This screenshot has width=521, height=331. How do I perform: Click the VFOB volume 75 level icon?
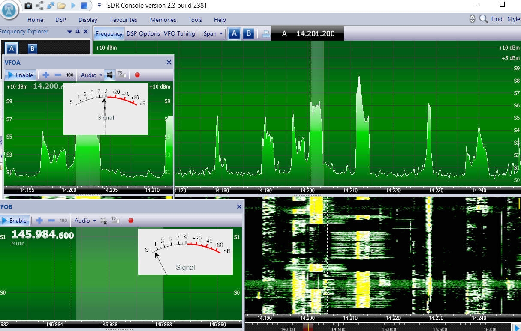point(115,221)
